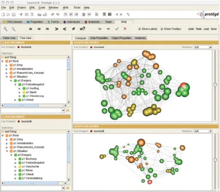Select the equals mapping operator
The image size is (220, 192).
click(x=30, y=29)
